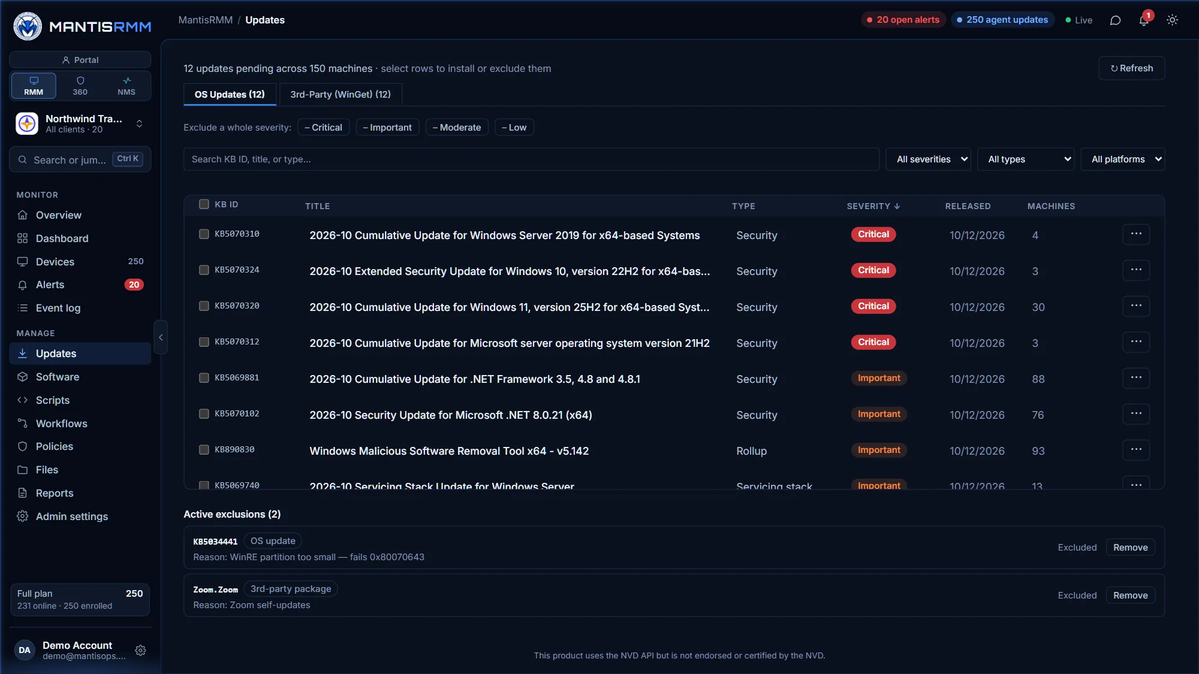Open Software in the sidebar
Screen dimensions: 1199x674
pyautogui.click(x=80, y=377)
